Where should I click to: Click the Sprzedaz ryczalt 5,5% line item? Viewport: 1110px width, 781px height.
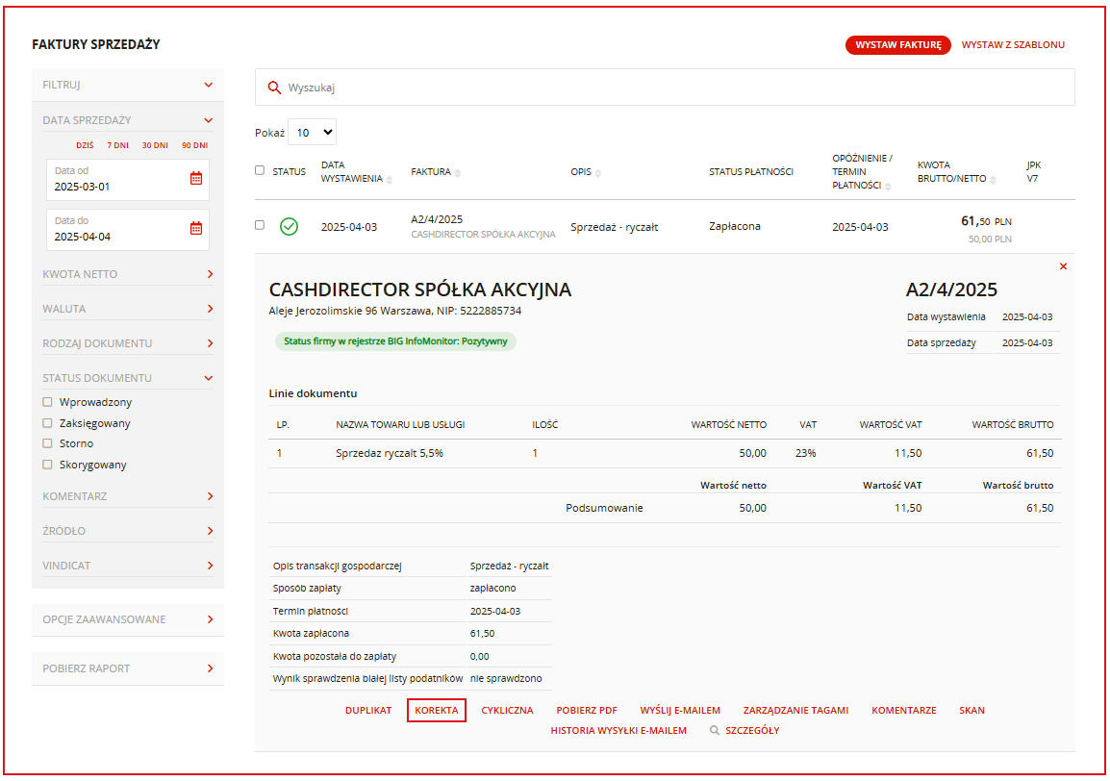click(x=390, y=453)
